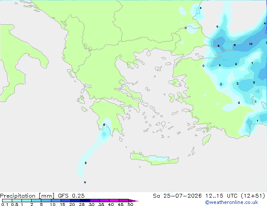Select the 30–35 mm purple swatch
This screenshot has width=267, height=206.
(x=95, y=201)
